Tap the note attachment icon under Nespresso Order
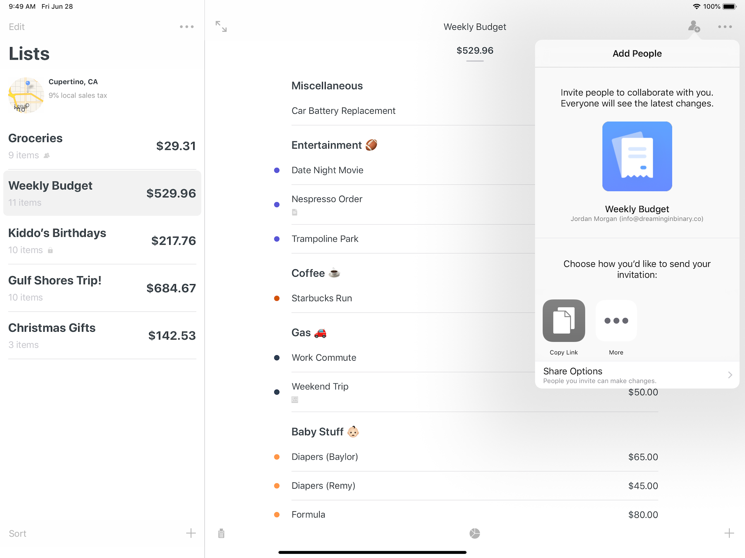The image size is (745, 558). [295, 212]
